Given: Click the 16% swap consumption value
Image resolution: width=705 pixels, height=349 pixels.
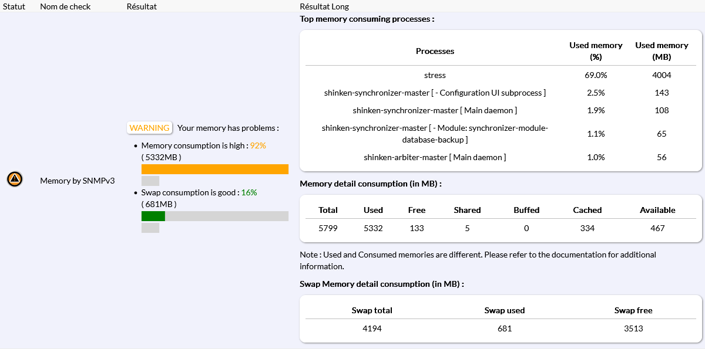Looking at the screenshot, I should click(249, 192).
